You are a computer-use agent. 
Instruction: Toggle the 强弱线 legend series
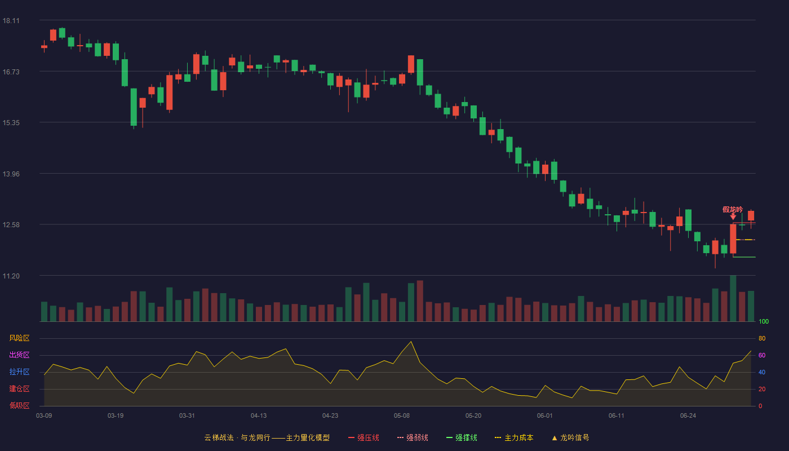(x=413, y=437)
